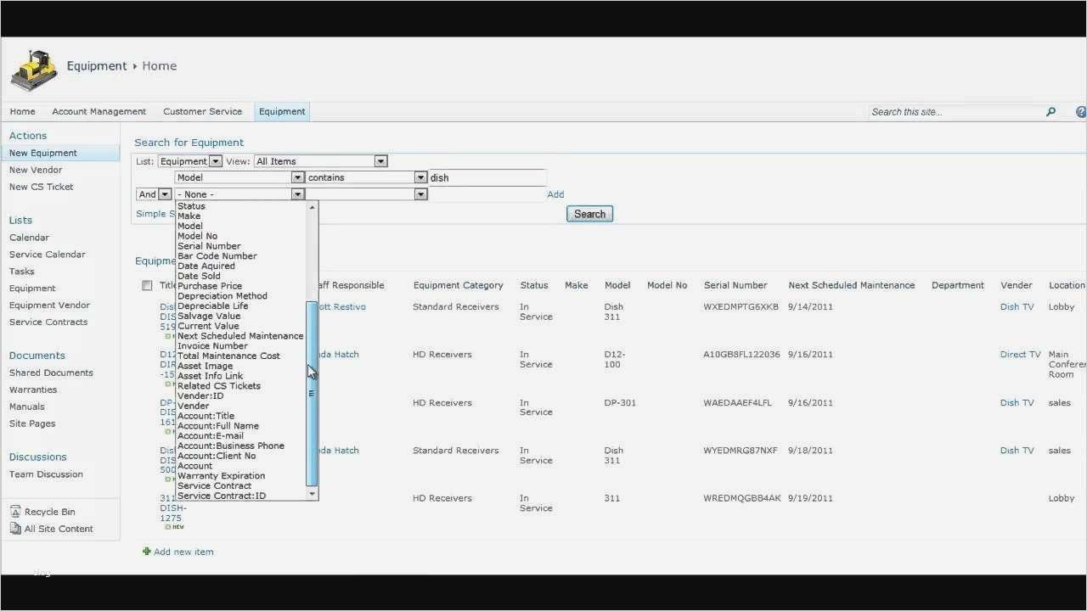Pick Warranty Expiration from the field list
Viewport: 1087px width, 611px height.
point(221,476)
